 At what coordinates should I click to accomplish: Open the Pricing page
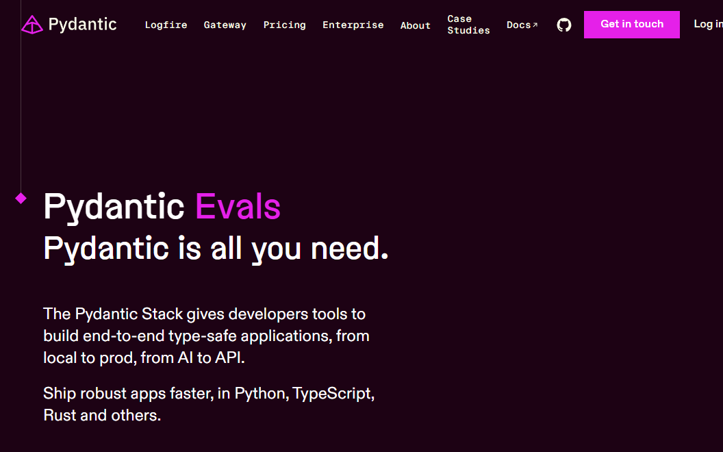[x=284, y=25]
